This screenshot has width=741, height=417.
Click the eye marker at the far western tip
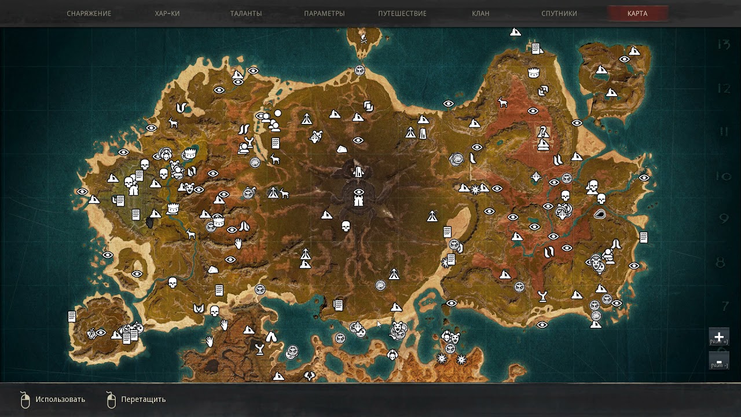pos(82,192)
